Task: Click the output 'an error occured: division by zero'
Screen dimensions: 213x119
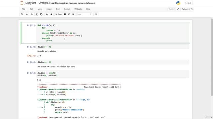Action: tap(56, 66)
